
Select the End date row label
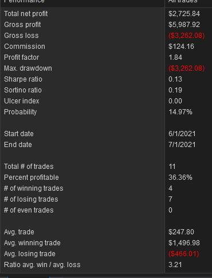tap(18, 145)
